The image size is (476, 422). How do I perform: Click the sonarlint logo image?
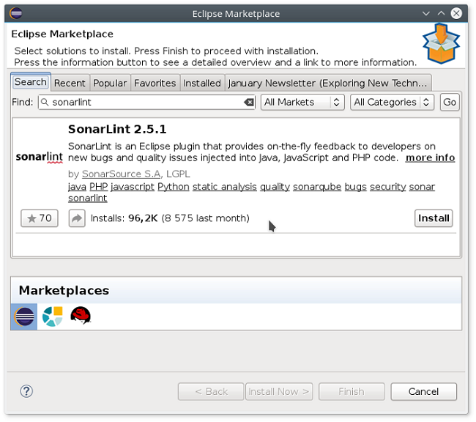tap(39, 158)
